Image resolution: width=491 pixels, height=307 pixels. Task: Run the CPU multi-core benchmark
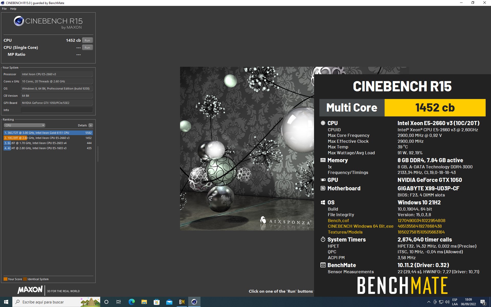[x=87, y=40]
